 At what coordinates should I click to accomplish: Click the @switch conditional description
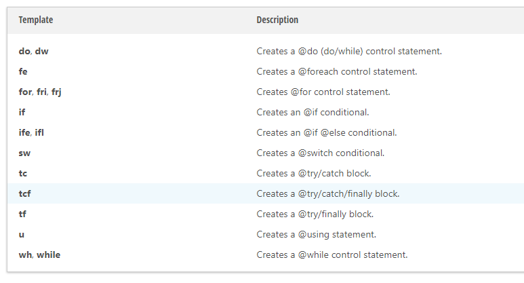[321, 153]
